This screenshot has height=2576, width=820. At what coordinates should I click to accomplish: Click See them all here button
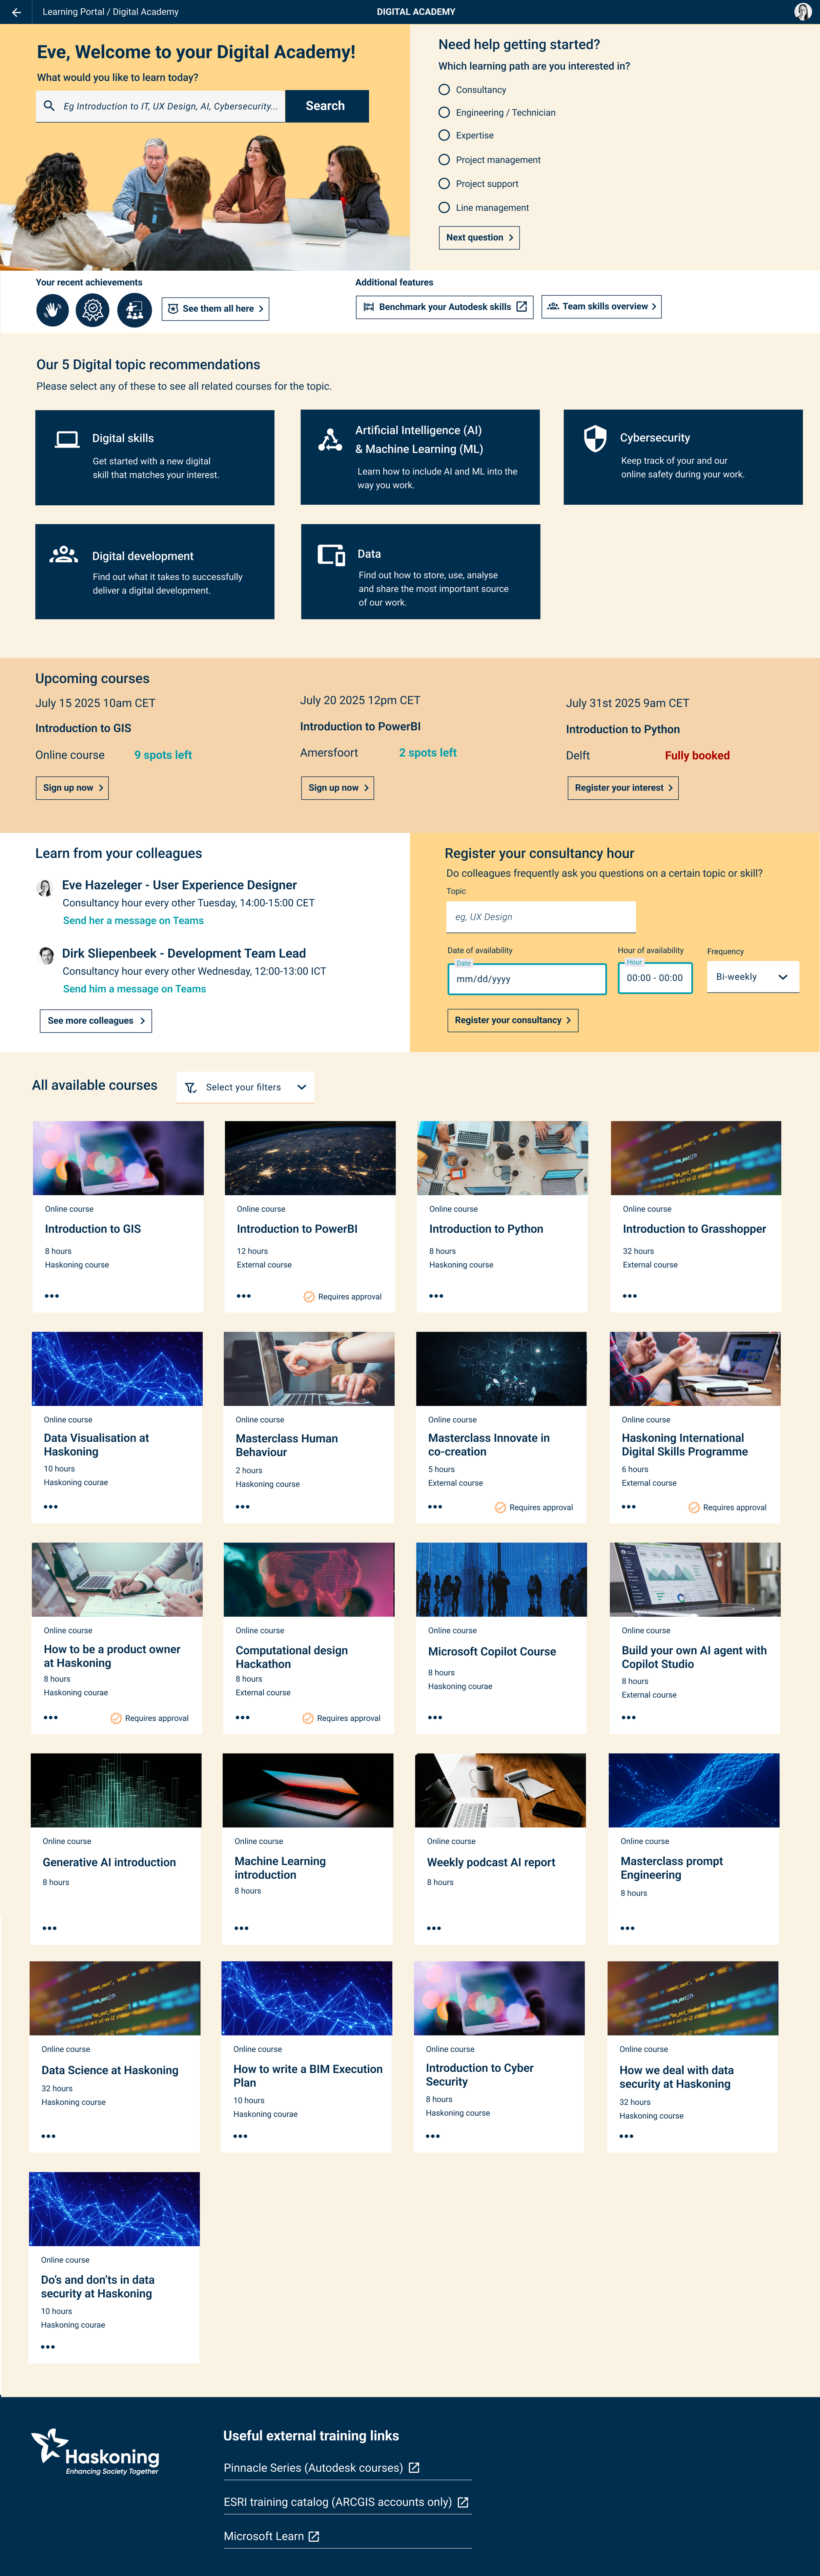[215, 309]
